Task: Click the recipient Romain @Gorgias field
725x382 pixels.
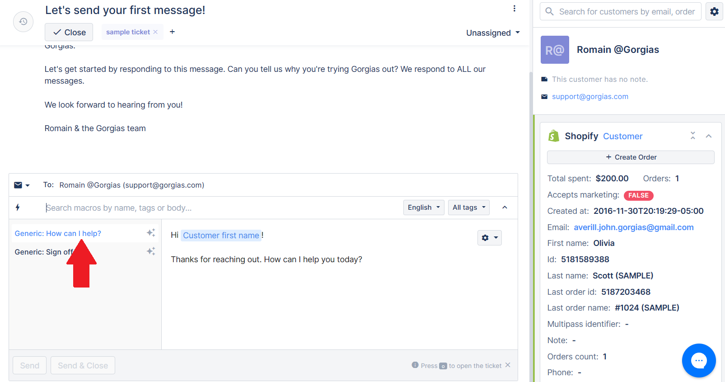Action: pyautogui.click(x=132, y=185)
